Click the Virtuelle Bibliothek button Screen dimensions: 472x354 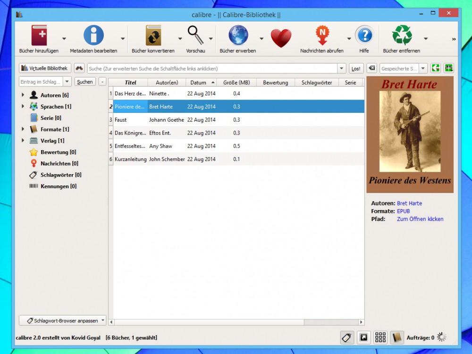(45, 68)
